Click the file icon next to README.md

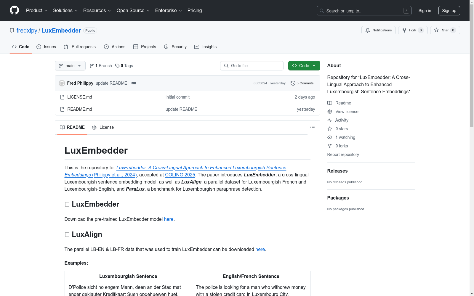(x=62, y=109)
